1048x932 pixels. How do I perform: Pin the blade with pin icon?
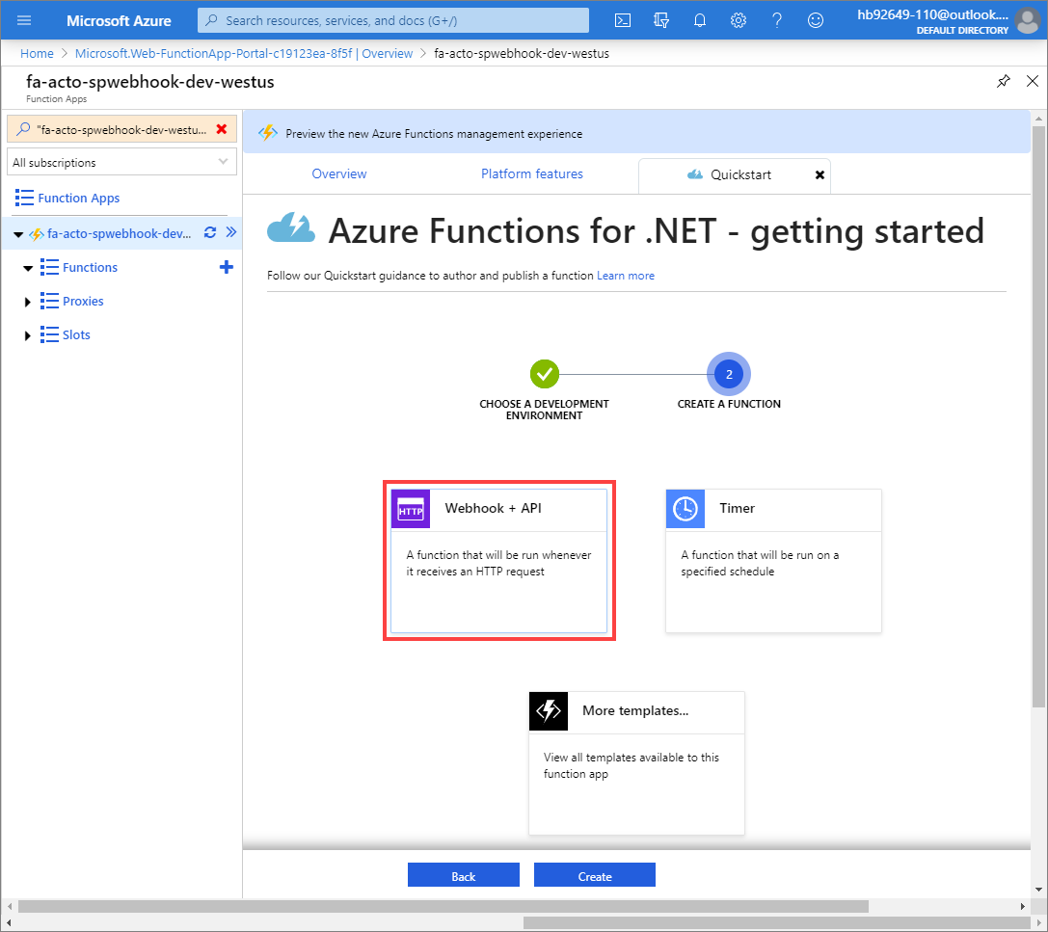coord(1004,82)
